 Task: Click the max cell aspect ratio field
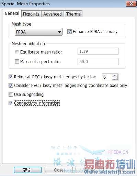coord(98,62)
